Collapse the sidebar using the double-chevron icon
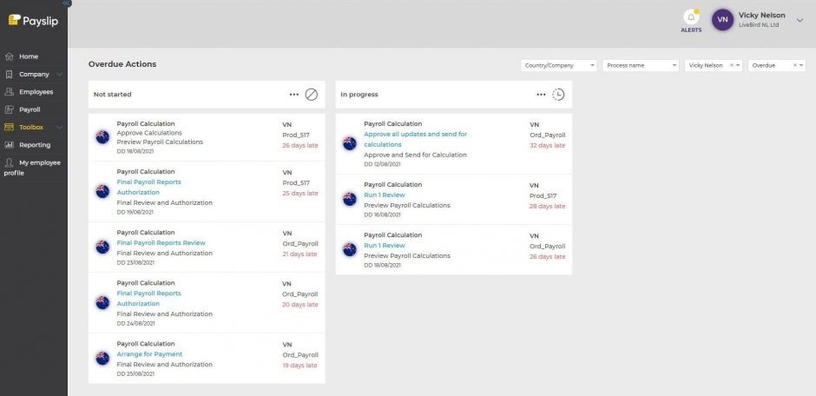The width and height of the screenshot is (816, 396). coord(68,3)
